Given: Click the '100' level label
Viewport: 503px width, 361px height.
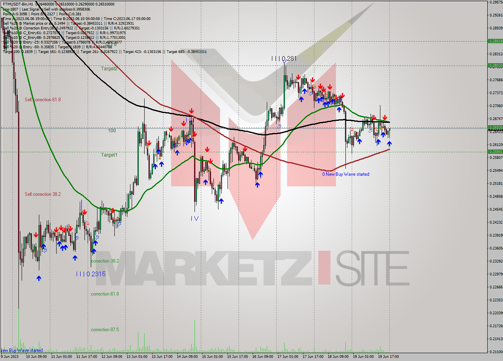Looking at the screenshot, I should point(112,131).
